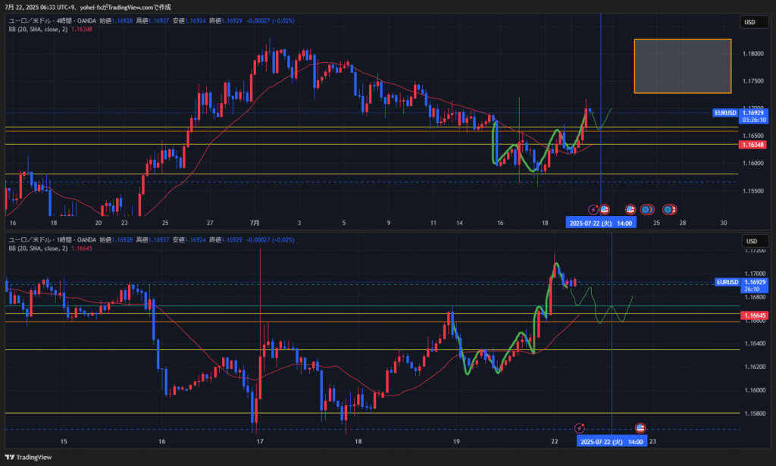Select the orange-bordered rectangle drawing
The width and height of the screenshot is (776, 466).
(x=683, y=66)
